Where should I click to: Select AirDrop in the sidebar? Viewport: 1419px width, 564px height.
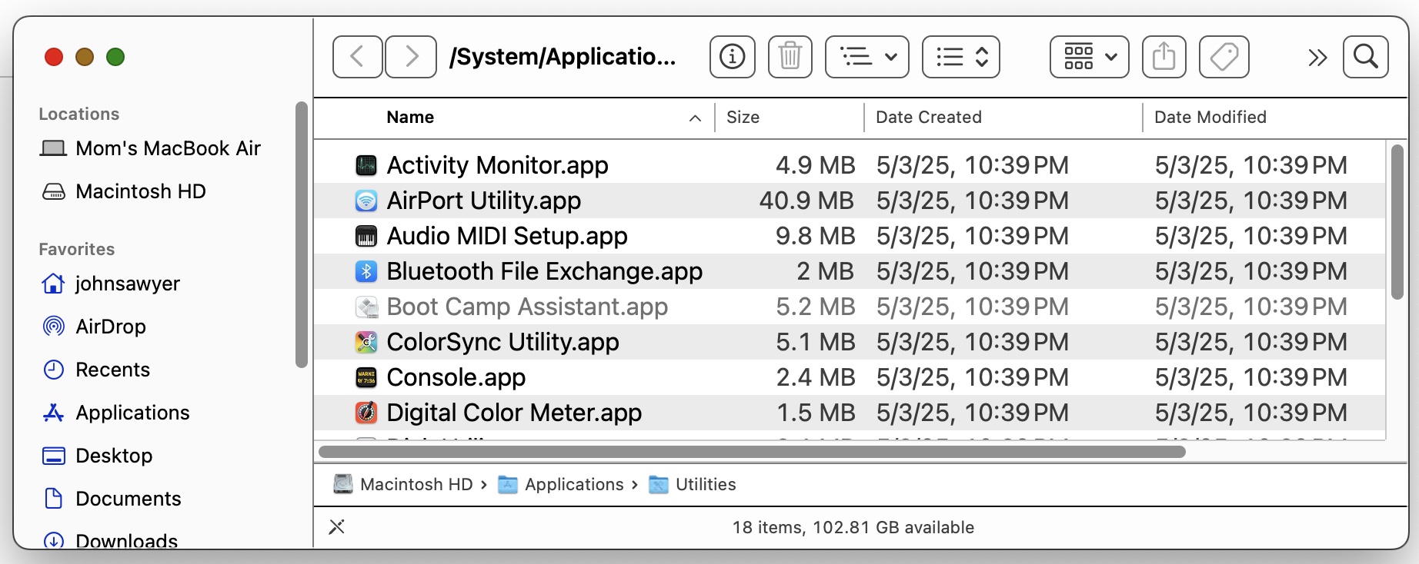[x=111, y=327]
